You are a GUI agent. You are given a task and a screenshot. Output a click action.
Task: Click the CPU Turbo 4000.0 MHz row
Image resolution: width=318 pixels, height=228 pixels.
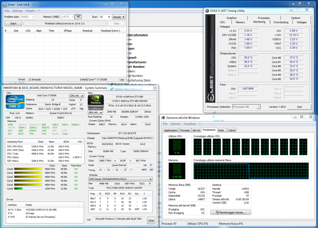45,154
